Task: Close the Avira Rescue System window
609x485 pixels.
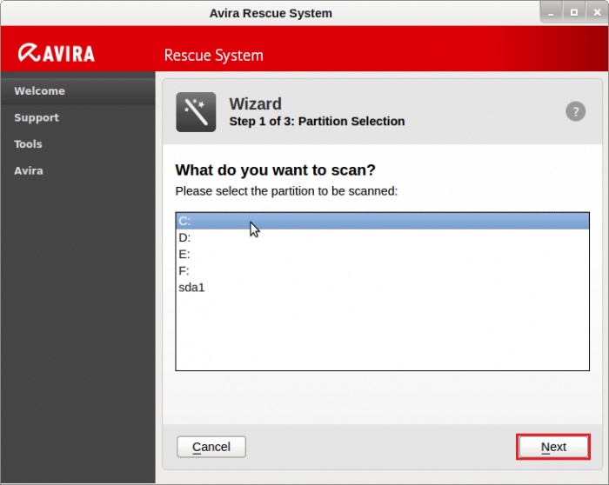Action: [x=597, y=13]
